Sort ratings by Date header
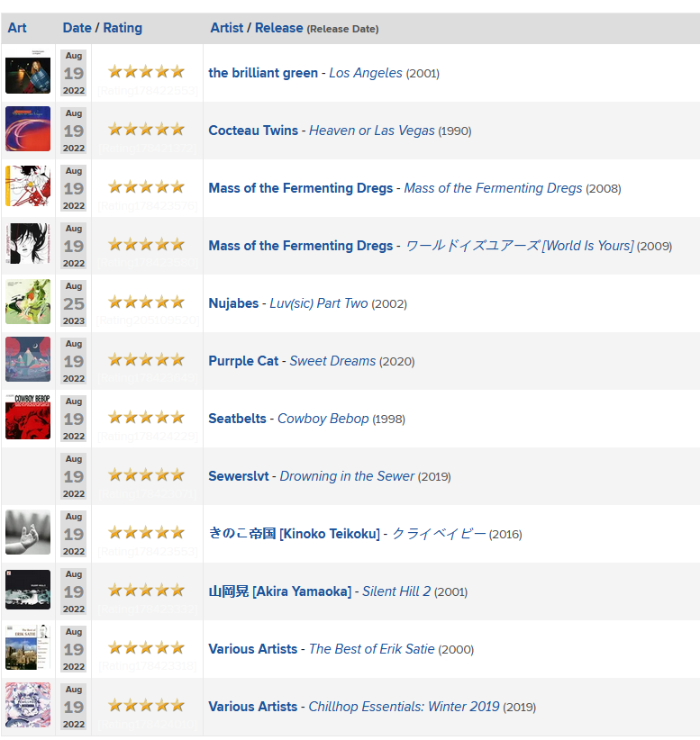This screenshot has width=700, height=740. [77, 28]
